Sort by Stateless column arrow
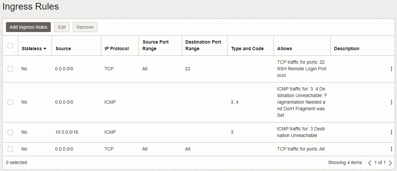Viewport: 397px width, 171px height. pos(45,49)
